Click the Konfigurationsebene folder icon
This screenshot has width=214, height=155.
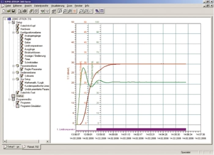tap(17, 32)
